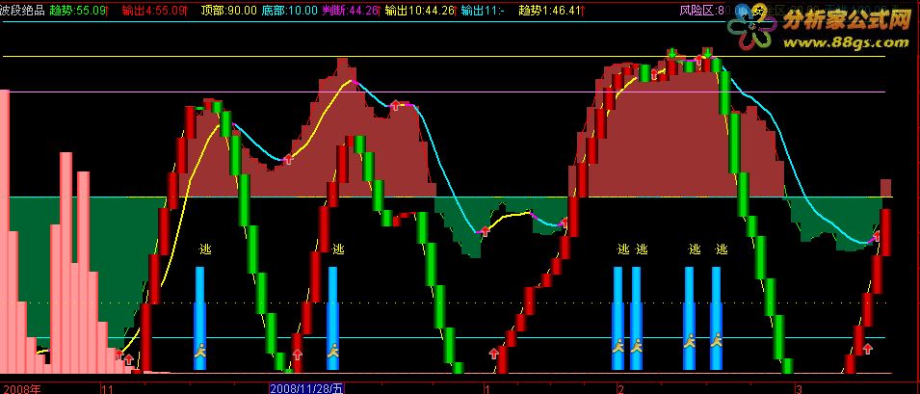Click the month 2 marker on the time axis
Image resolution: width=920 pixels, height=394 pixels.
coord(620,389)
